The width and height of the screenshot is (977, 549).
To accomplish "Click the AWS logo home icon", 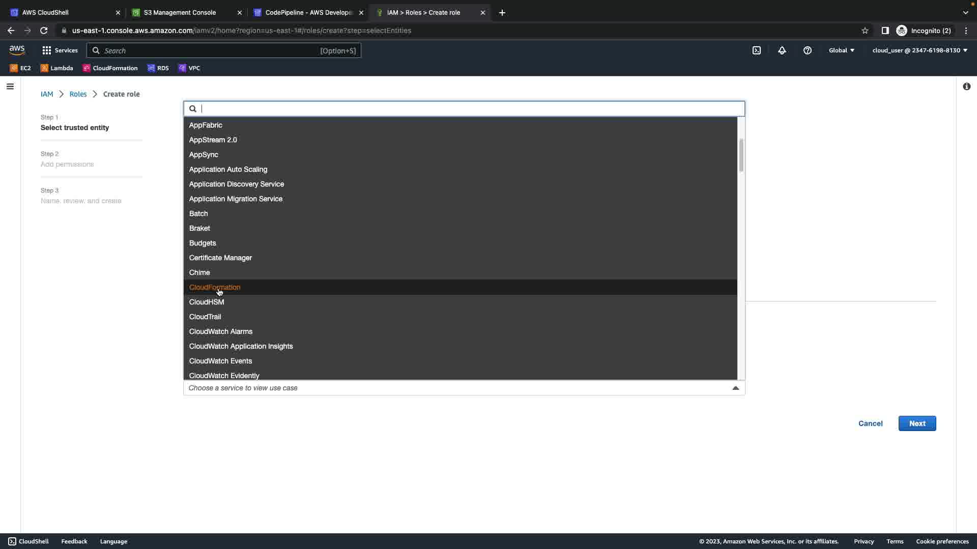I will 17,50.
